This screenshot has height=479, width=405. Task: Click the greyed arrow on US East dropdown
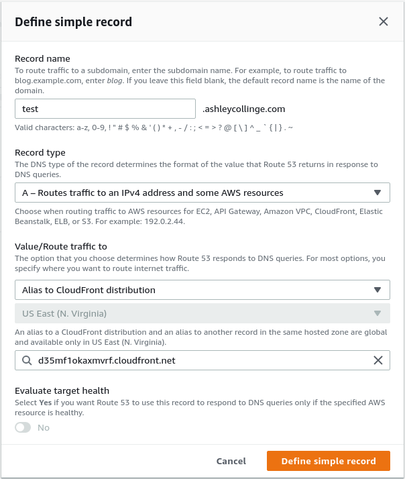click(x=378, y=314)
